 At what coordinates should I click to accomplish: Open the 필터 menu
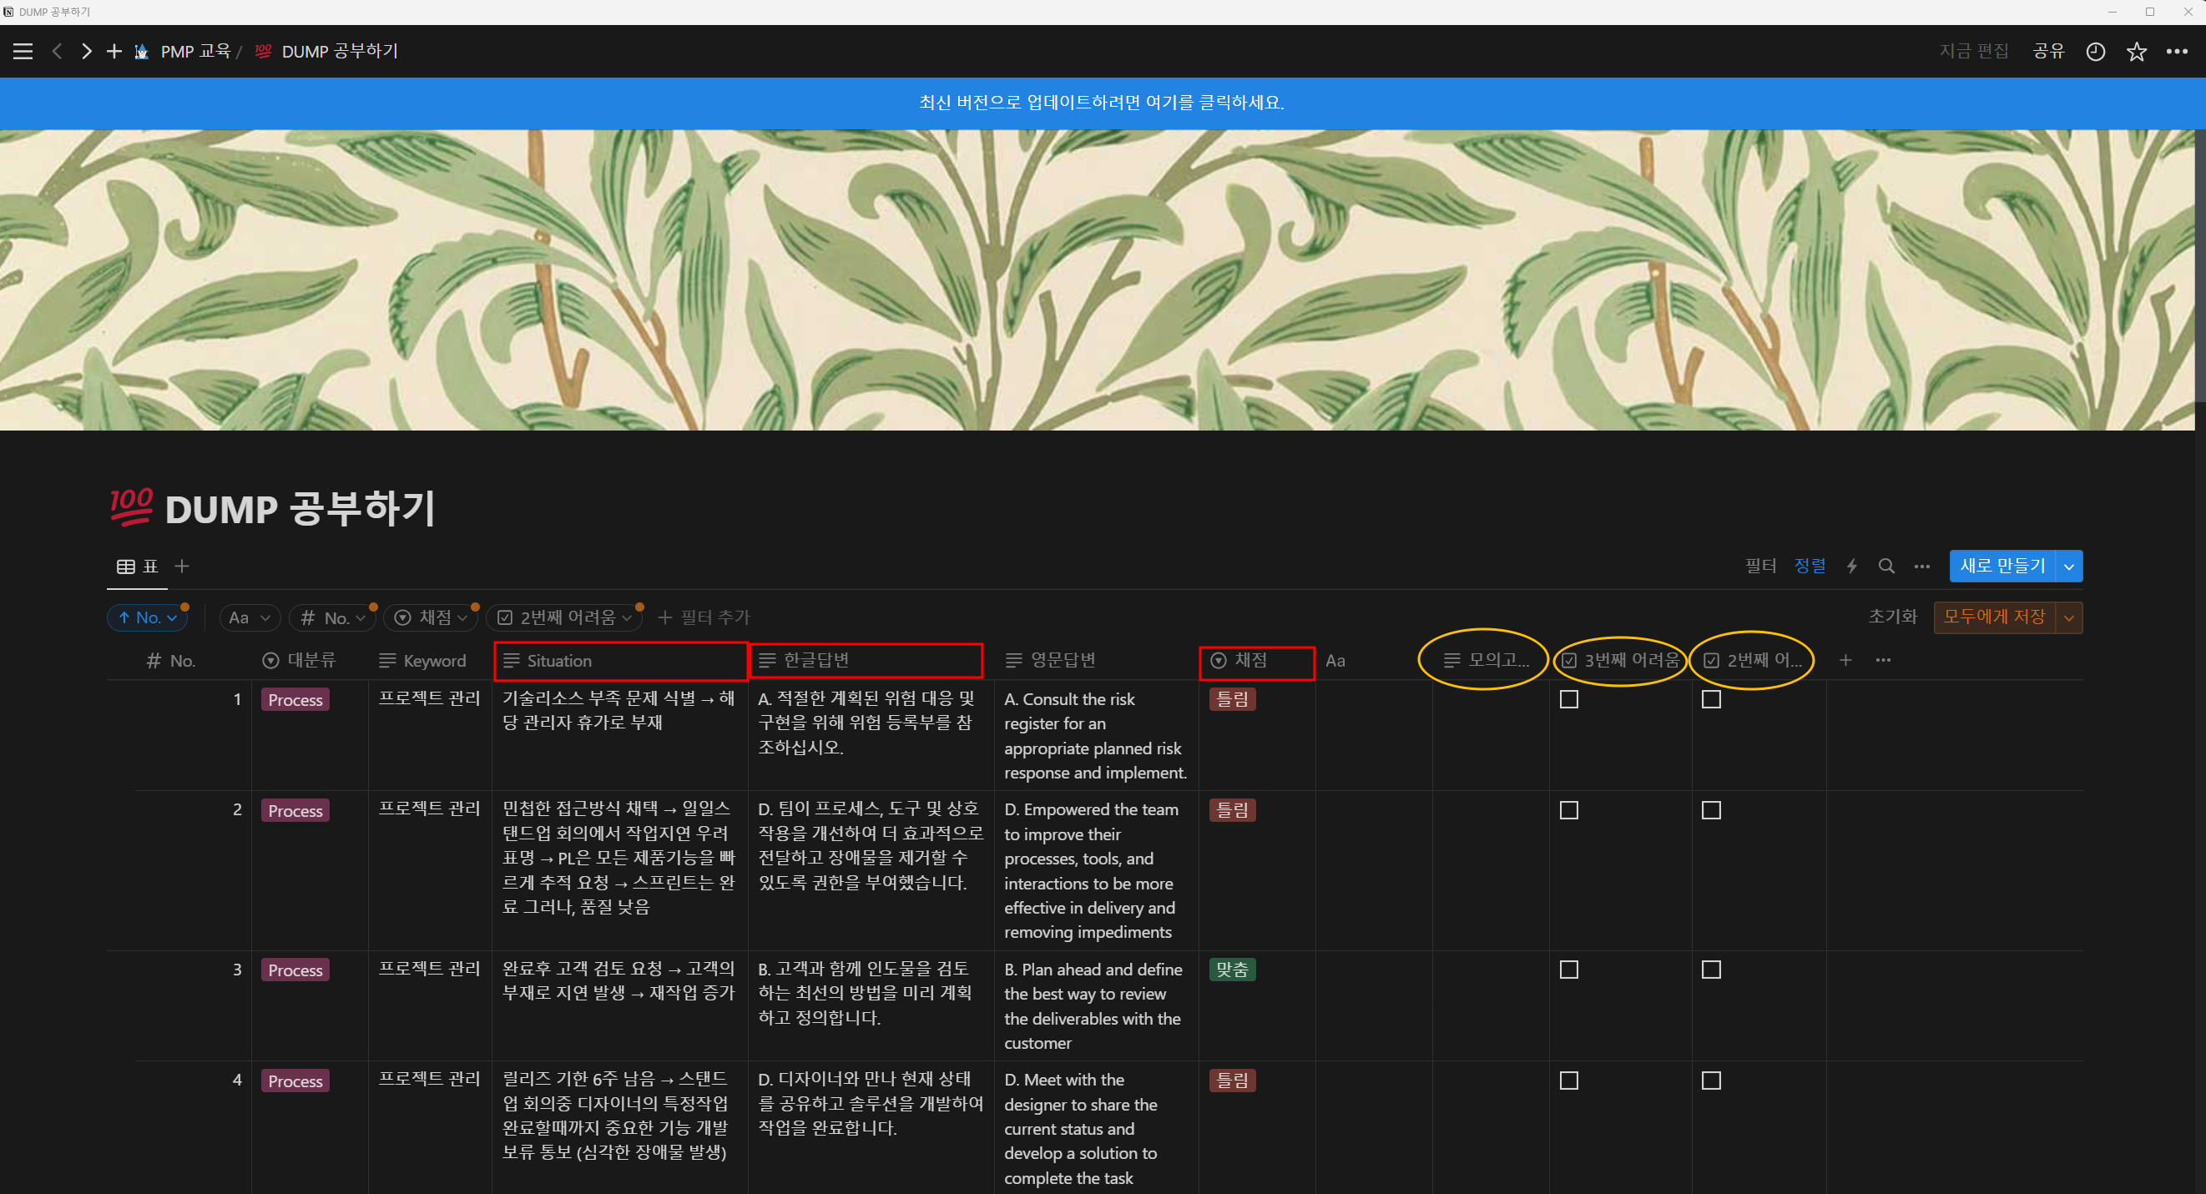pos(1760,566)
